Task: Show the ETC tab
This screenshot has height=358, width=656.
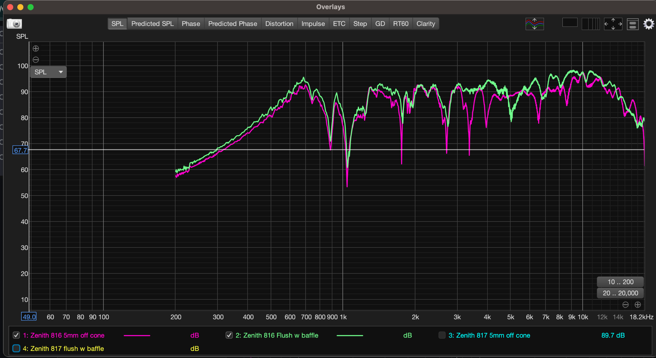Action: pos(339,24)
